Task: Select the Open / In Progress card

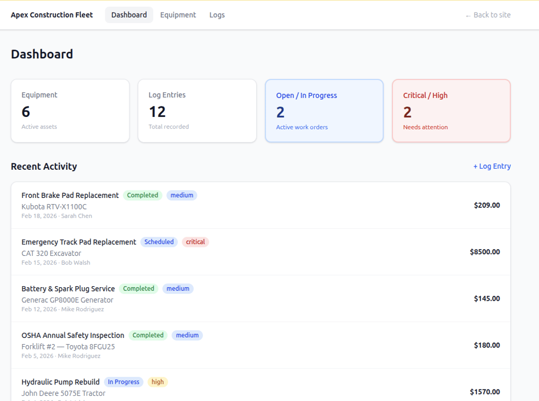Action: click(324, 111)
